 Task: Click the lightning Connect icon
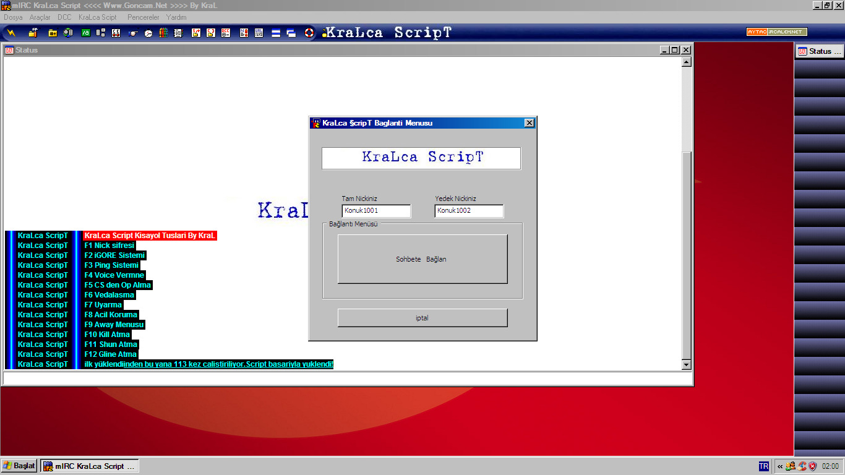point(11,33)
